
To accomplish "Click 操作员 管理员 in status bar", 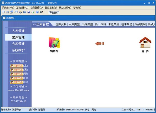I will (37, 110).
